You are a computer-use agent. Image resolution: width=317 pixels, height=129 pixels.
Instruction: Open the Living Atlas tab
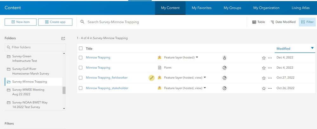(300, 8)
